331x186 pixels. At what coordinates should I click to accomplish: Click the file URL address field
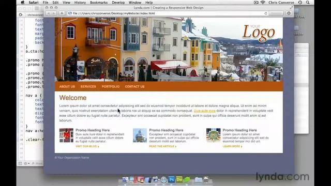click(x=168, y=13)
